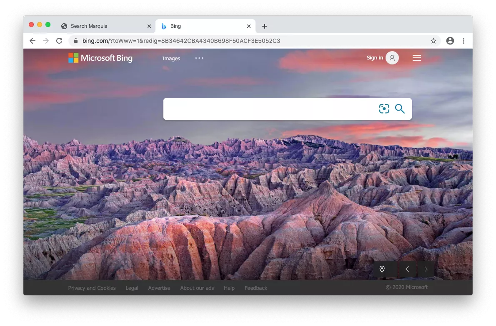Expand the three-dot more options in Bing header
This screenshot has width=496, height=326.
coord(199,58)
